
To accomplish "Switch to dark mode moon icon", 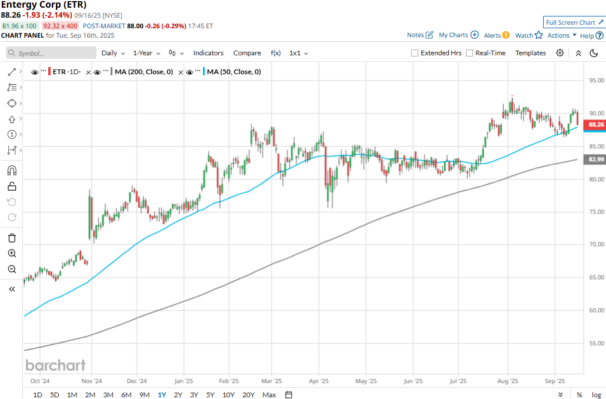I will pos(594,53).
